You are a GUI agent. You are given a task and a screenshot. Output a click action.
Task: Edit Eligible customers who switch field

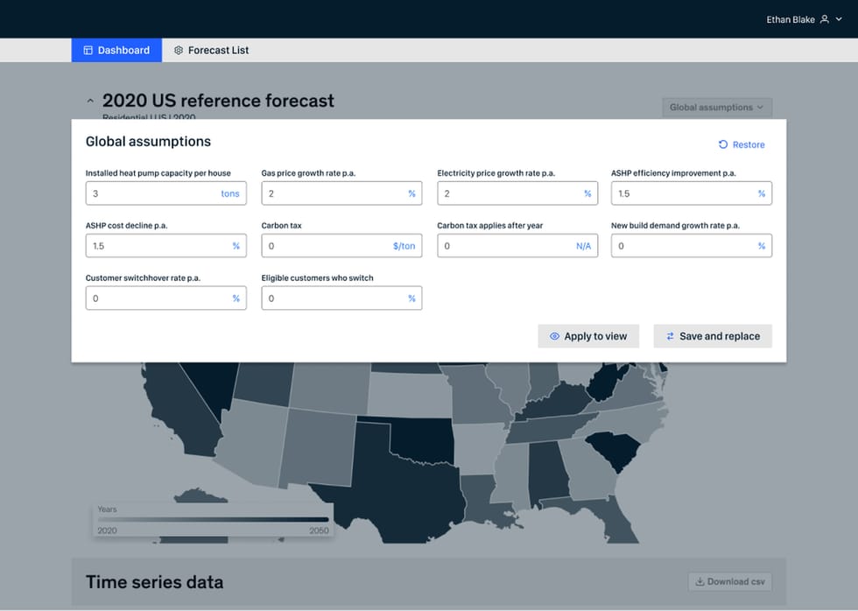pos(341,298)
